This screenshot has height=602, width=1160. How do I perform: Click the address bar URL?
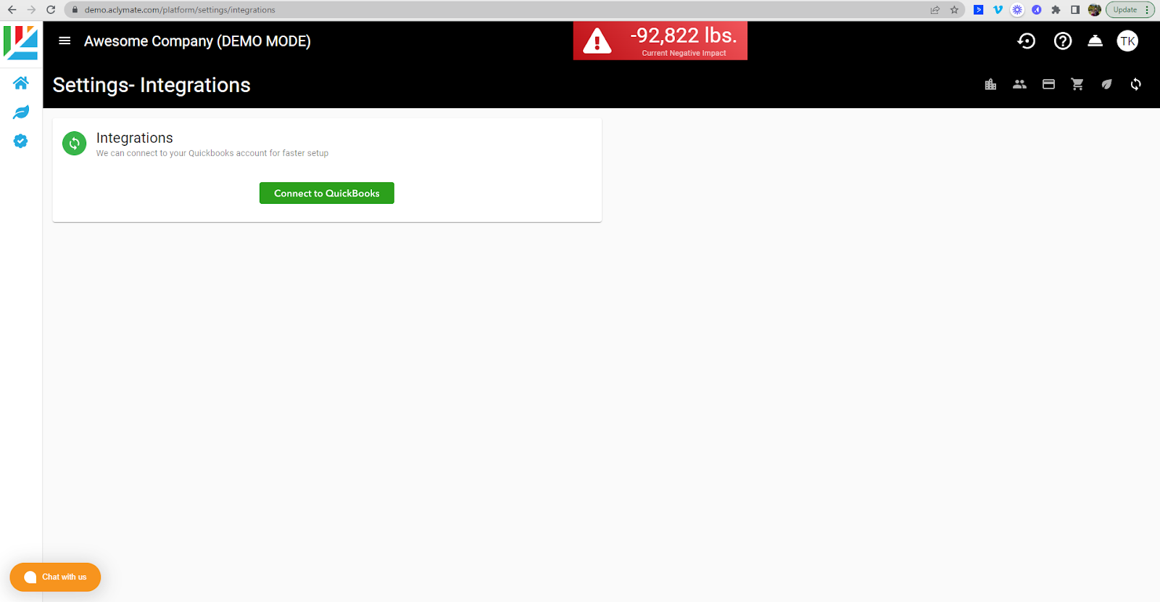180,10
